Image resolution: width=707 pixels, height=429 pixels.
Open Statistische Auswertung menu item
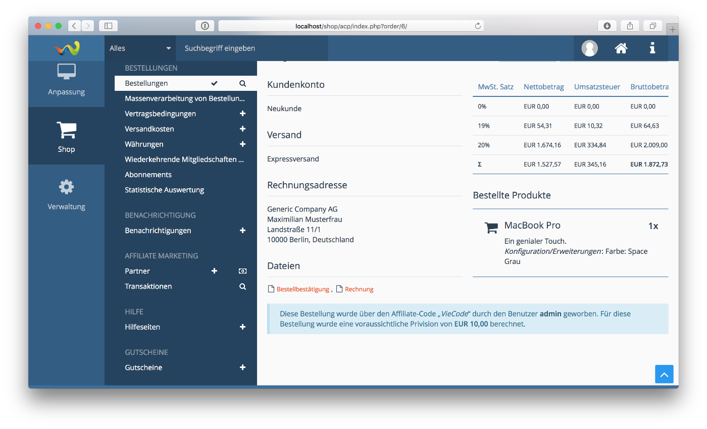coord(164,190)
